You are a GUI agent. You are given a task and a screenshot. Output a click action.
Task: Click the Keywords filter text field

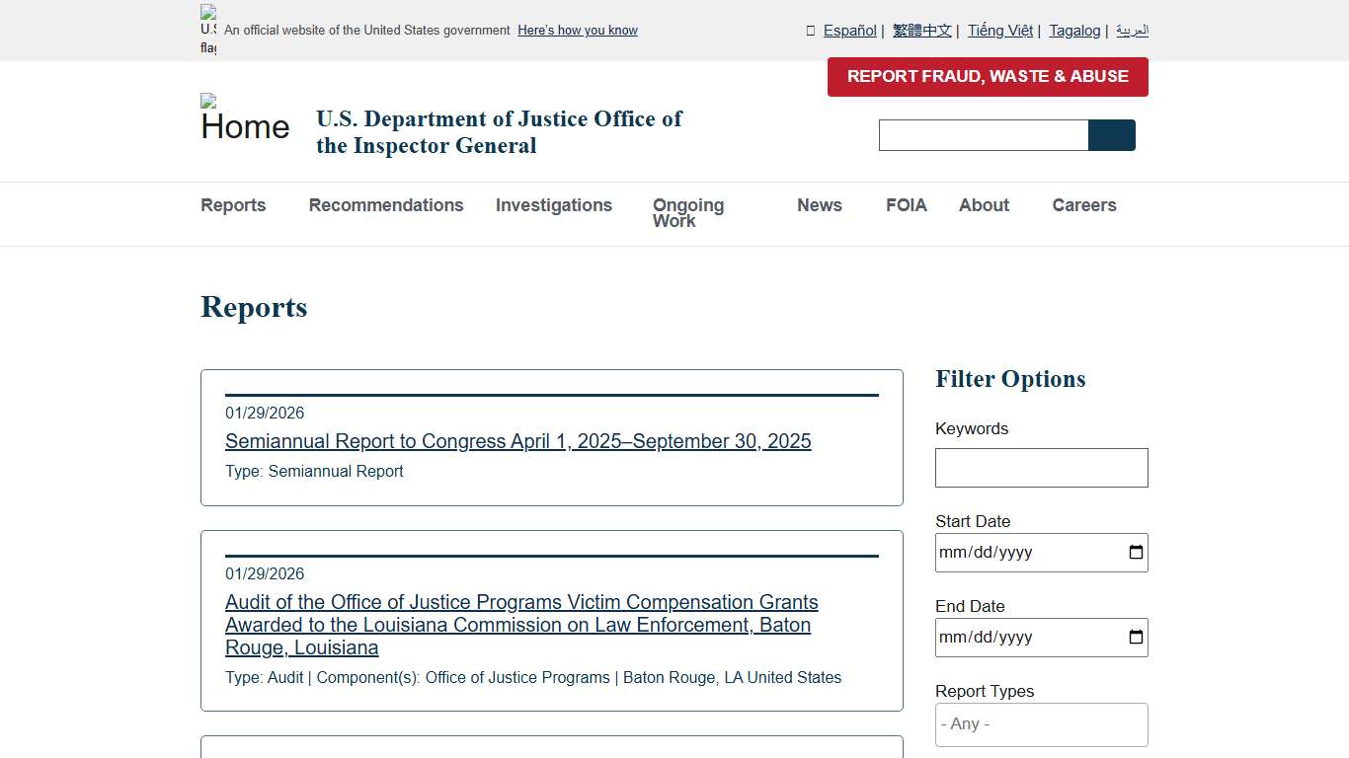(1041, 468)
